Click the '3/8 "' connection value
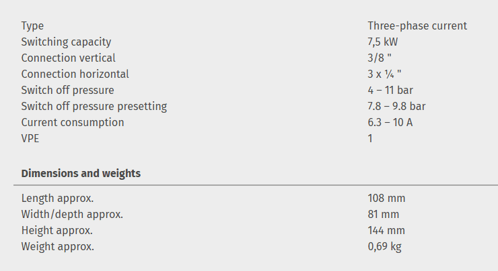The height and width of the screenshot is (271, 498). [x=380, y=58]
